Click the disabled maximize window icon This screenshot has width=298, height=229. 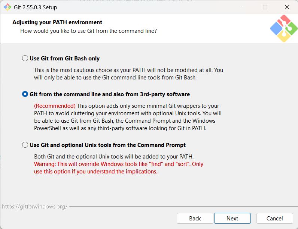pyautogui.click(x=265, y=7)
